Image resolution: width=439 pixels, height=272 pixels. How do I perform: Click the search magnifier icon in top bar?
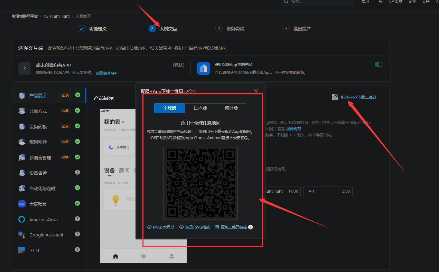pos(286,1)
